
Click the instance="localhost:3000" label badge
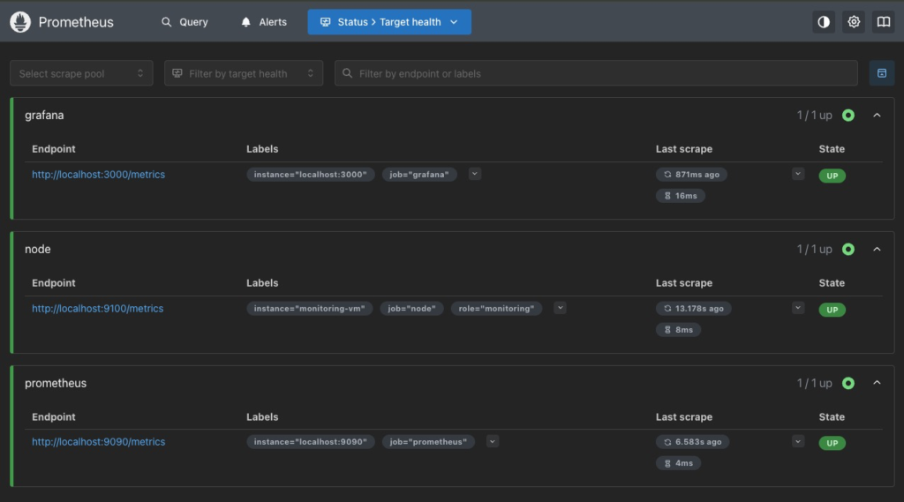pos(311,175)
